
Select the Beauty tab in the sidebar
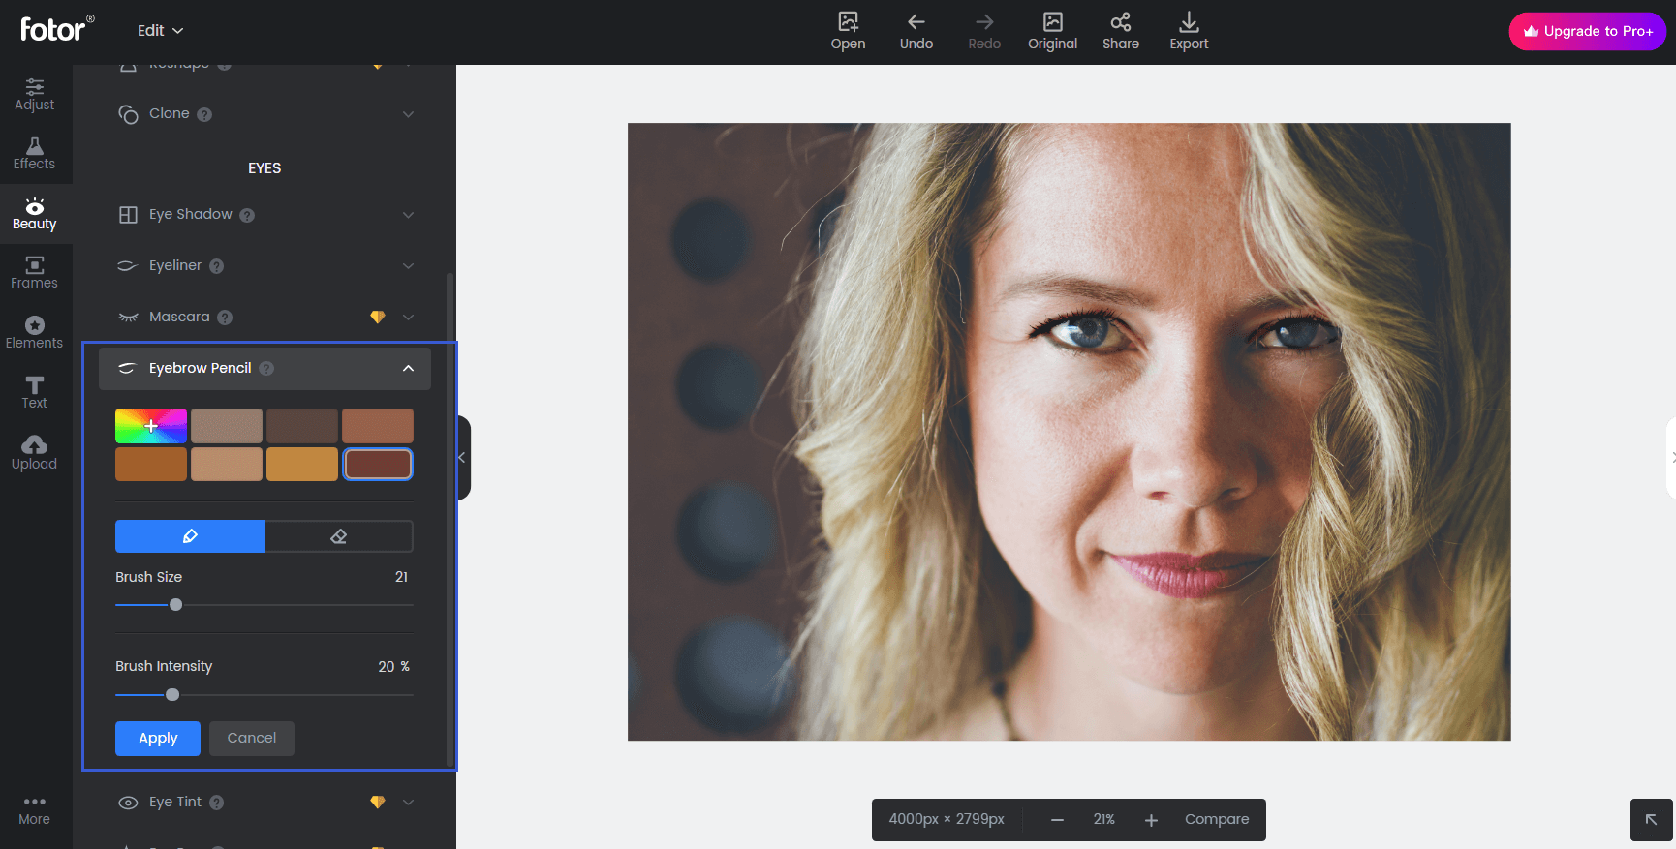pyautogui.click(x=35, y=213)
